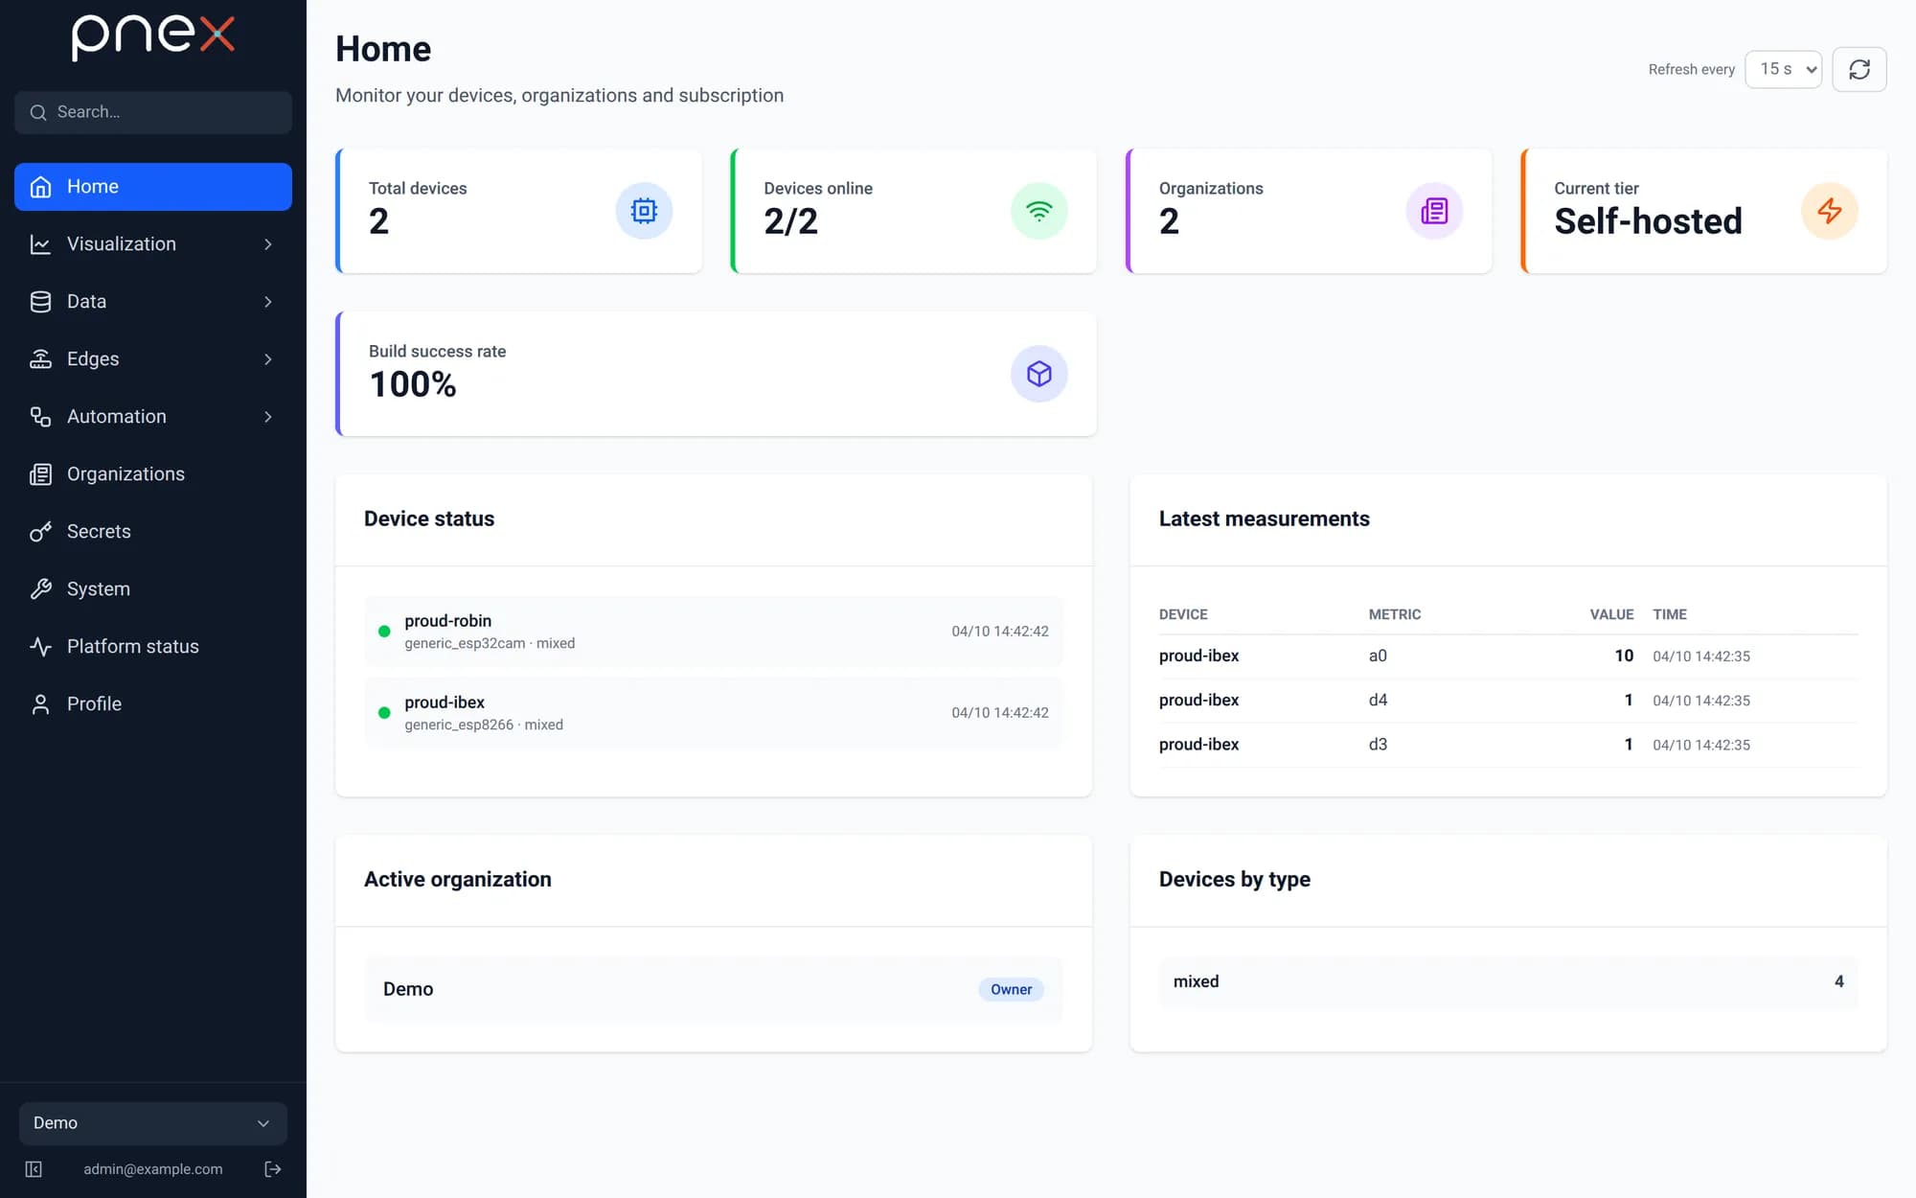
Task: Click the Organizations card purple icon
Action: 1434,211
